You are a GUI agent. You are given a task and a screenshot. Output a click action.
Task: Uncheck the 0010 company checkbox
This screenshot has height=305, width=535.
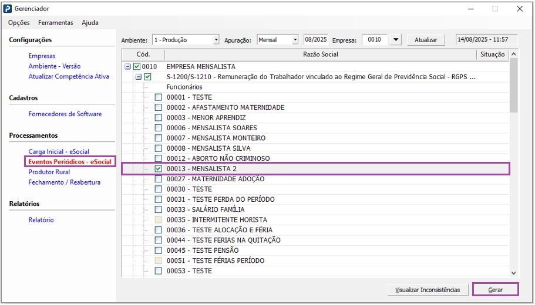point(137,67)
